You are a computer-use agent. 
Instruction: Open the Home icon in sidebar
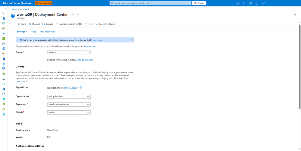tap(4, 18)
